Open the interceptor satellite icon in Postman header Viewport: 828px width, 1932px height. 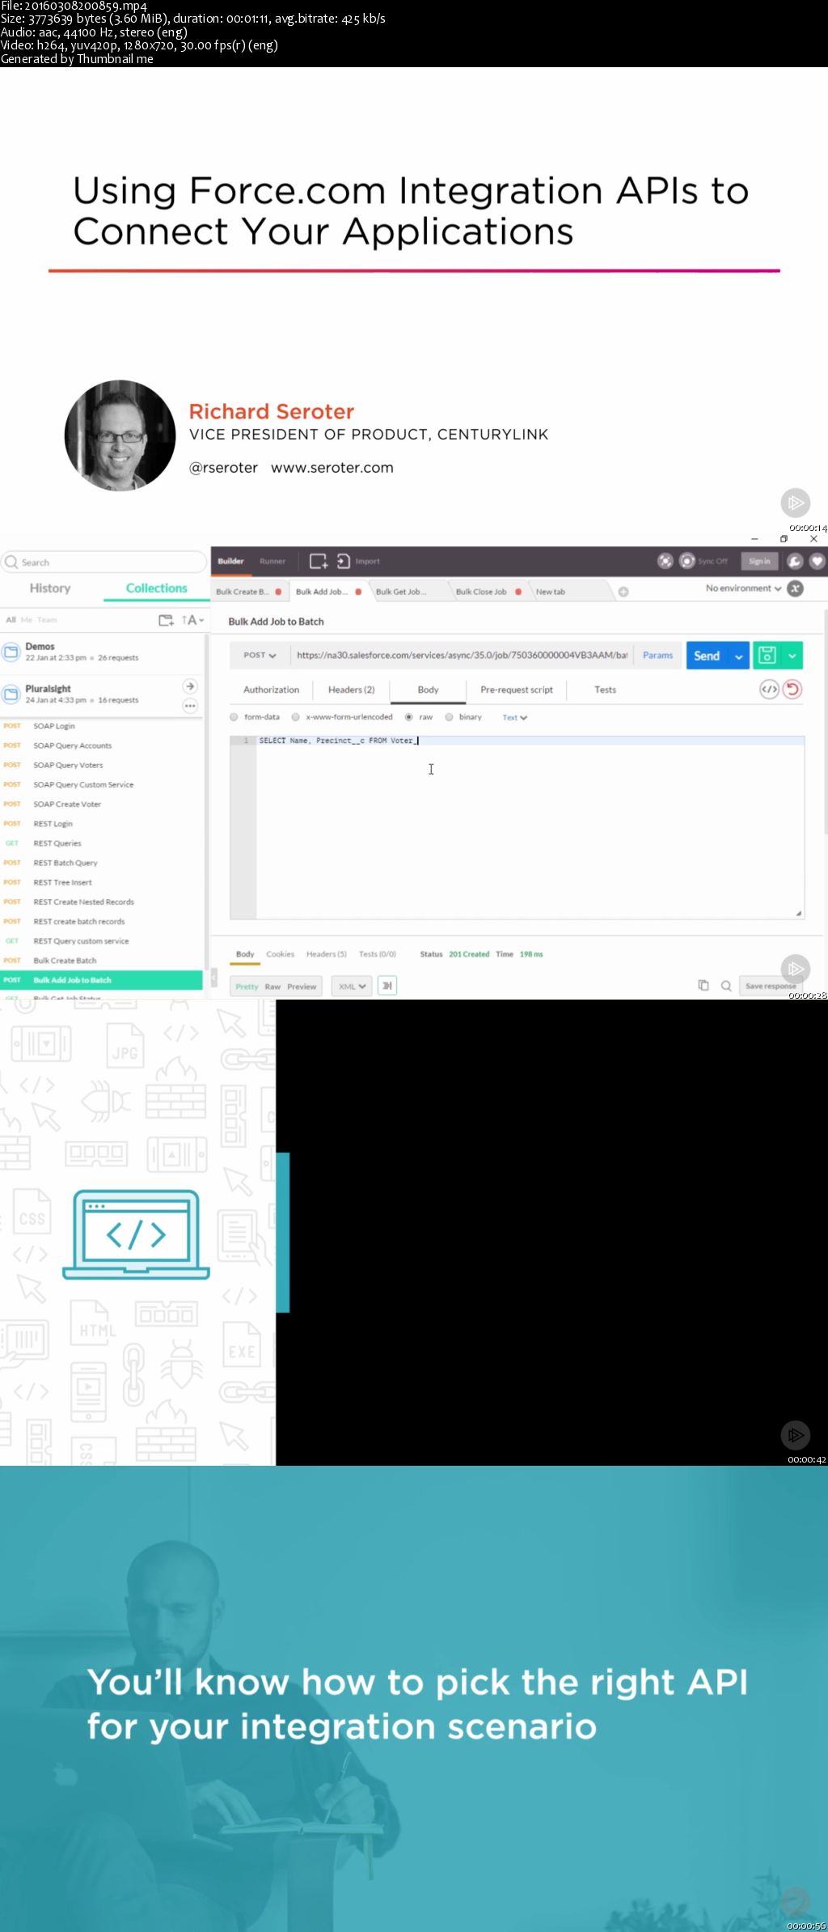coord(665,561)
